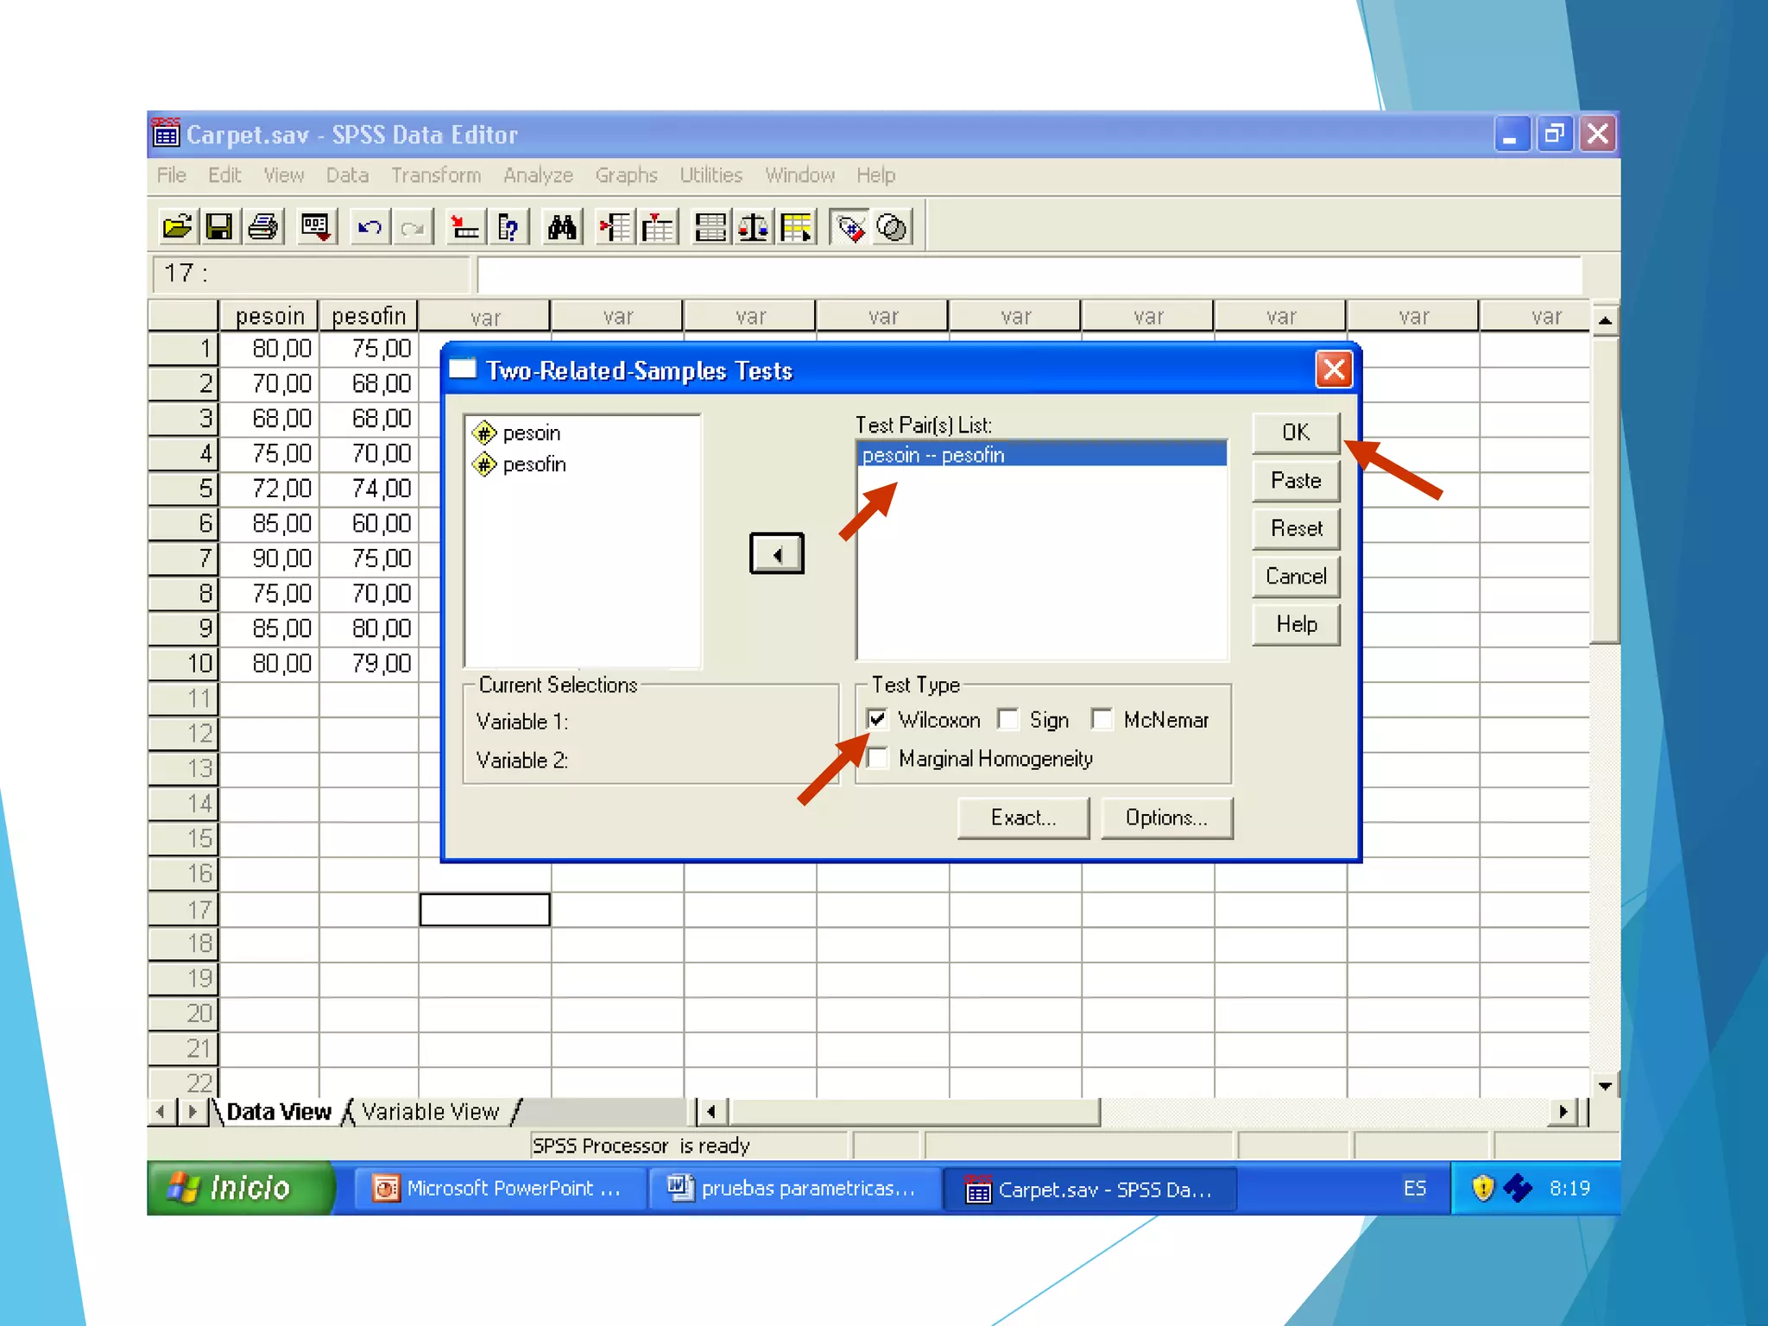Image resolution: width=1768 pixels, height=1326 pixels.
Task: Open Microsoft PowerPoint from the taskbar
Action: 500,1189
